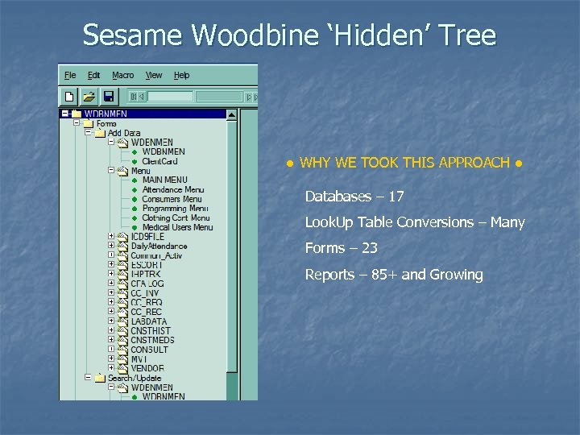Select the ClientCard tree item
This screenshot has height=435, width=580.
tap(159, 161)
